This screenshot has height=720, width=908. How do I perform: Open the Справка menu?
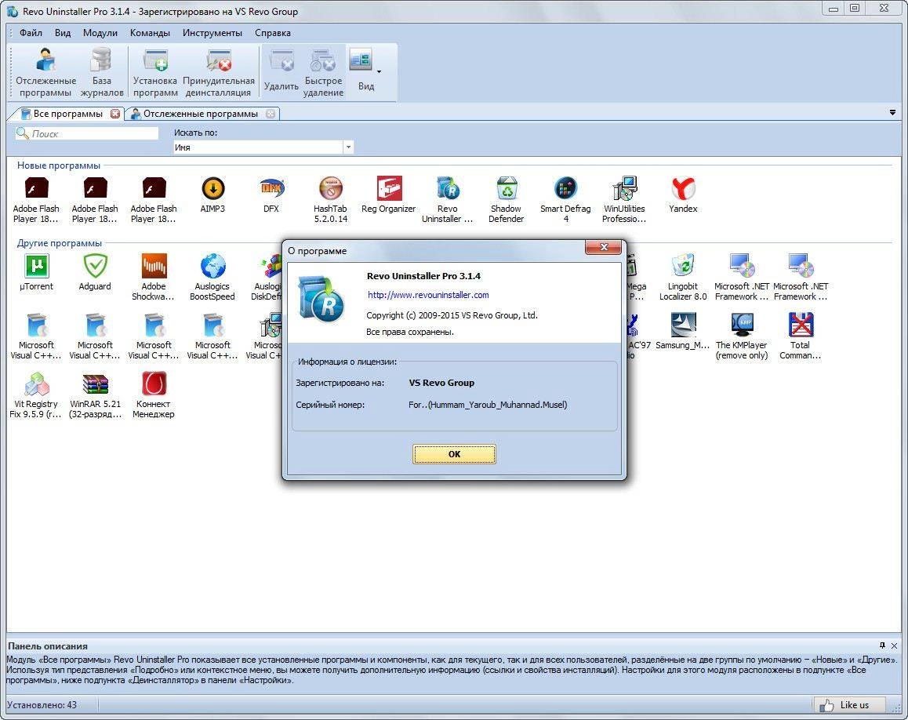tap(273, 33)
